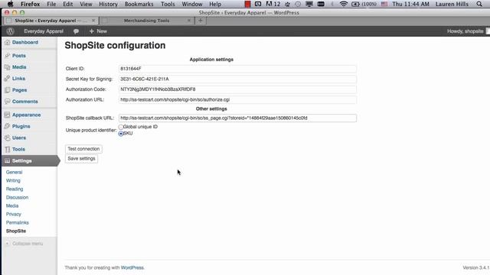Select SKU radio button
This screenshot has width=490, height=275.
[121, 134]
